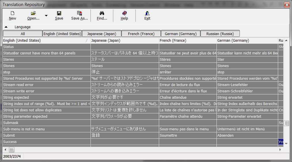Toggle Japanese (Japan) language filter

(x=102, y=33)
